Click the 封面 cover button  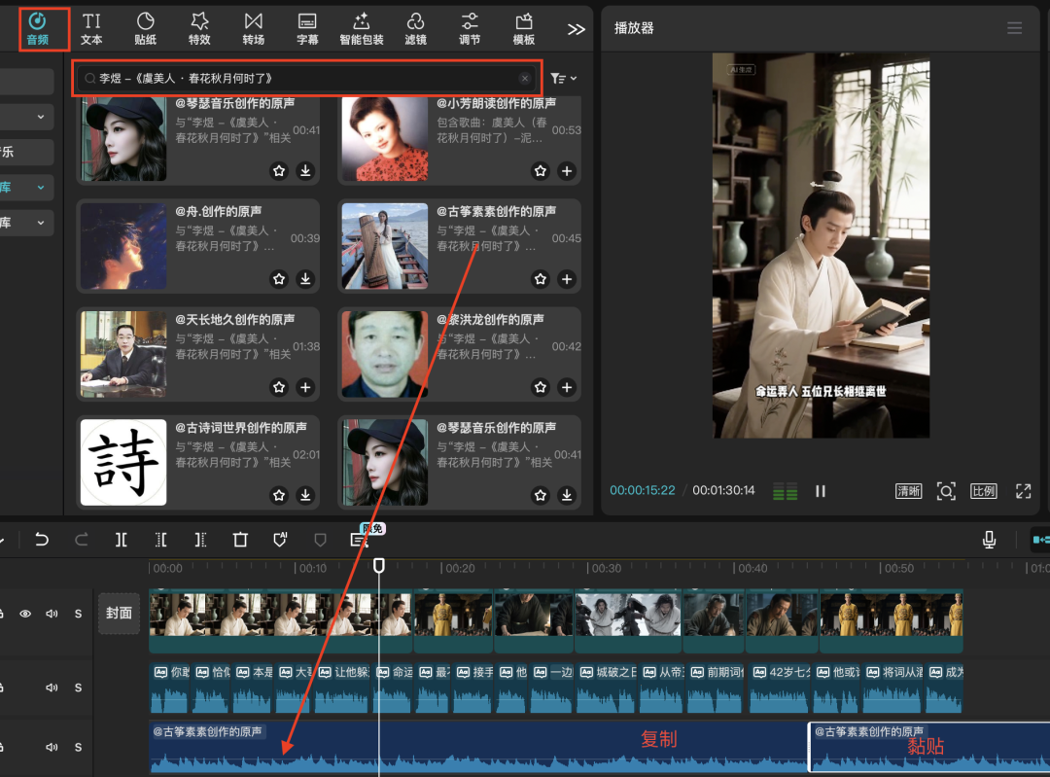coord(119,614)
